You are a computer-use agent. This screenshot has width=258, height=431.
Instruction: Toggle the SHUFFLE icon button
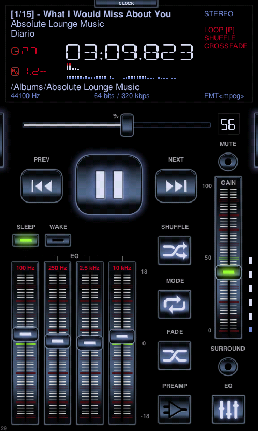coord(175,251)
